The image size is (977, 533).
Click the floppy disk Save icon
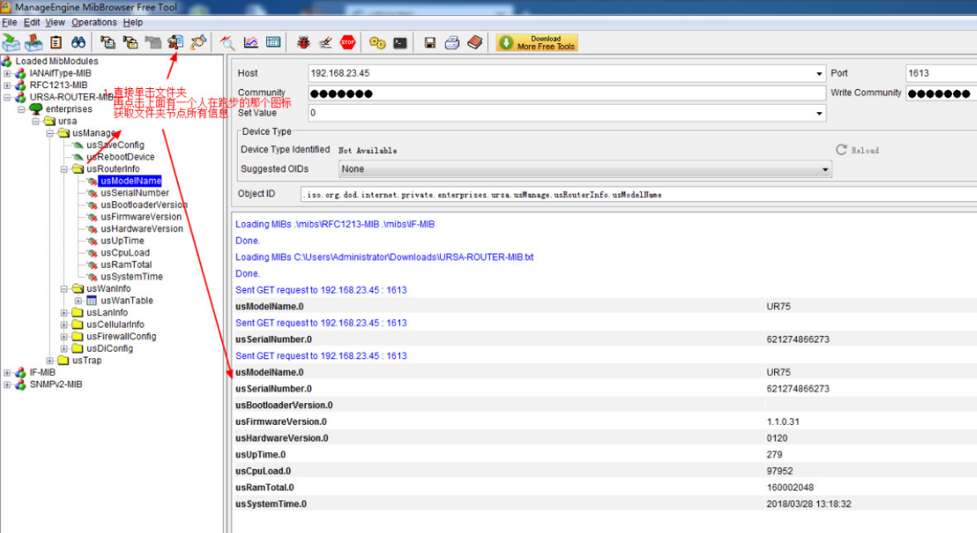coord(430,42)
